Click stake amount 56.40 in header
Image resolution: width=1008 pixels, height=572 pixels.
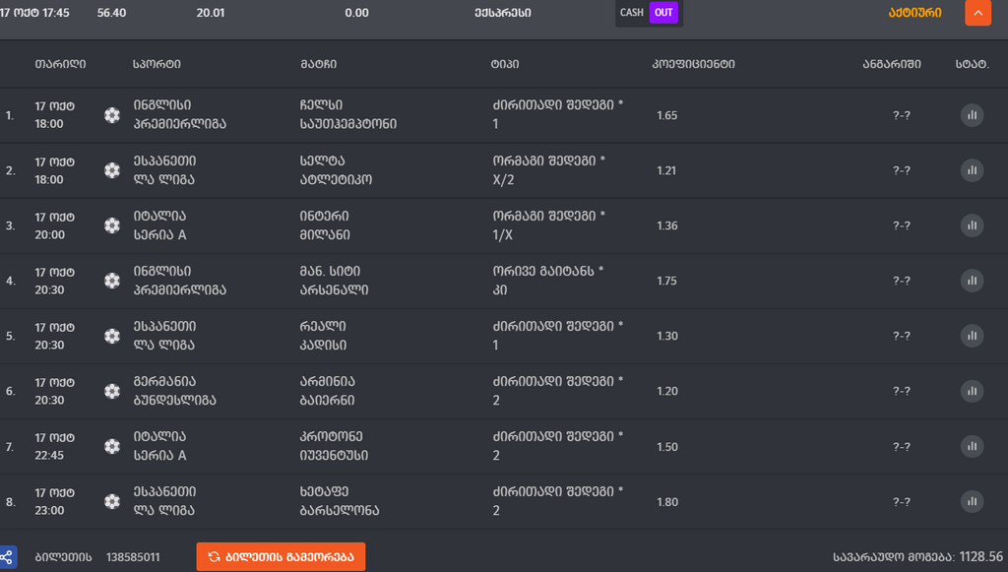pyautogui.click(x=111, y=13)
